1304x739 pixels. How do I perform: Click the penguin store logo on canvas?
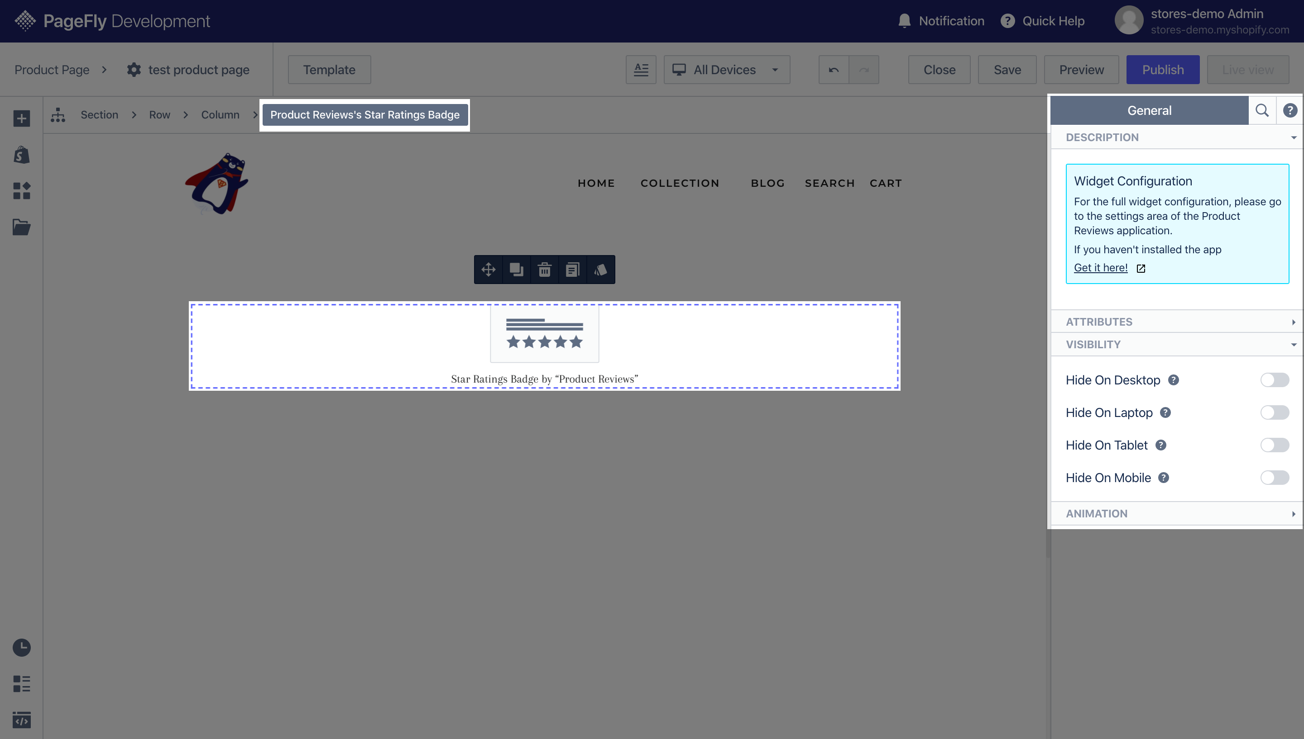pyautogui.click(x=217, y=183)
